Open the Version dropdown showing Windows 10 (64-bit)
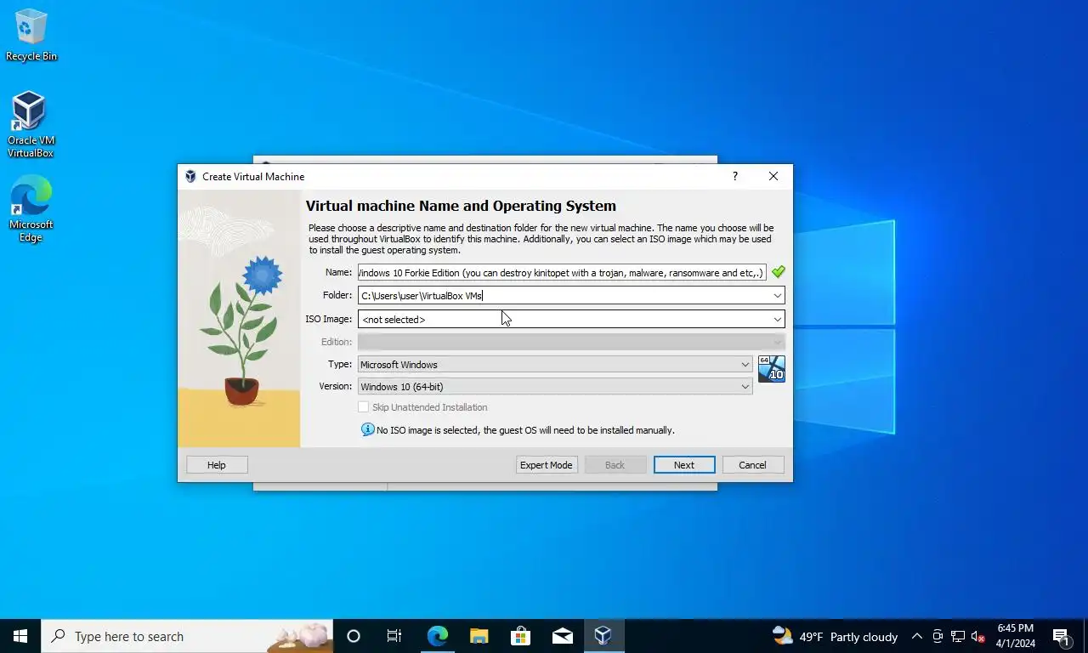The height and width of the screenshot is (653, 1088). coord(555,386)
